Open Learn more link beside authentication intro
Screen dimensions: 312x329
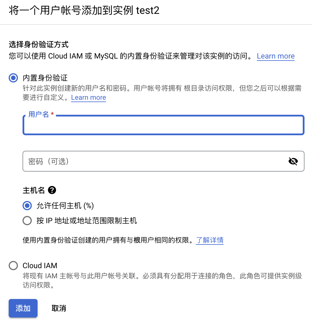[276, 56]
